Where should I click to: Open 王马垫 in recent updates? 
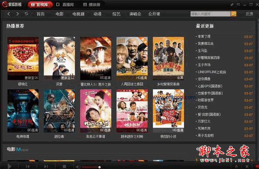pyautogui.click(x=202, y=51)
